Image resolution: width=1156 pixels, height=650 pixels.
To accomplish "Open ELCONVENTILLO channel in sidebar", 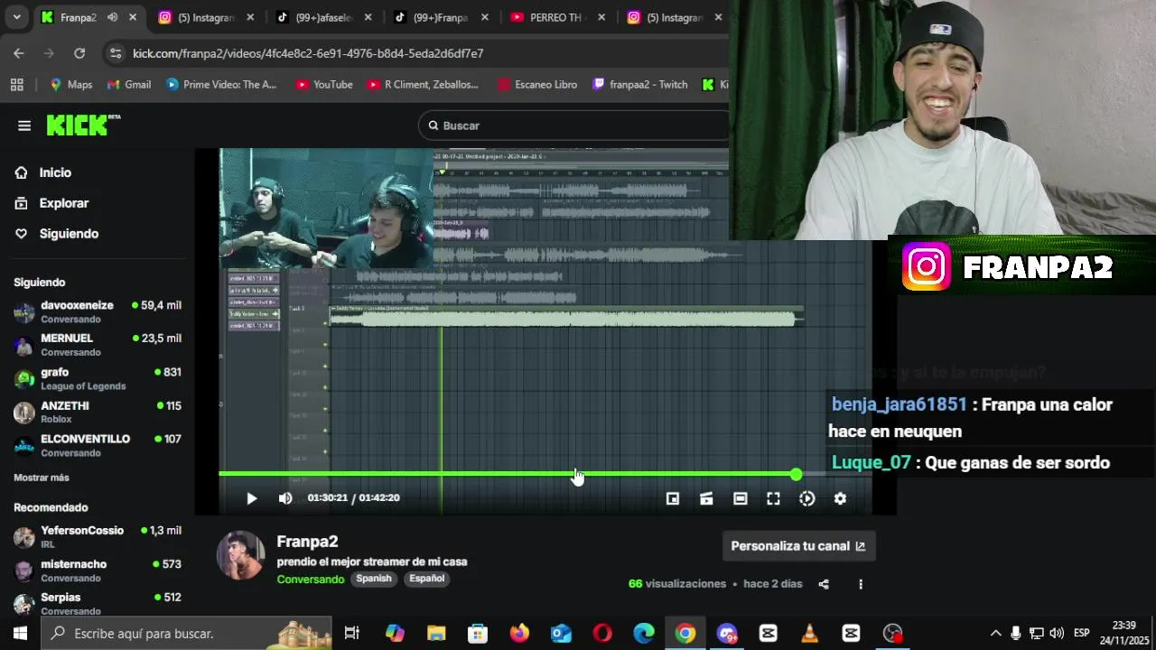I will tap(98, 445).
